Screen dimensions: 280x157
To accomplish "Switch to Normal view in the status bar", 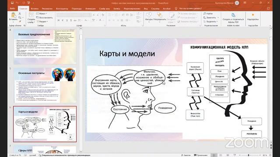I will (214, 155).
